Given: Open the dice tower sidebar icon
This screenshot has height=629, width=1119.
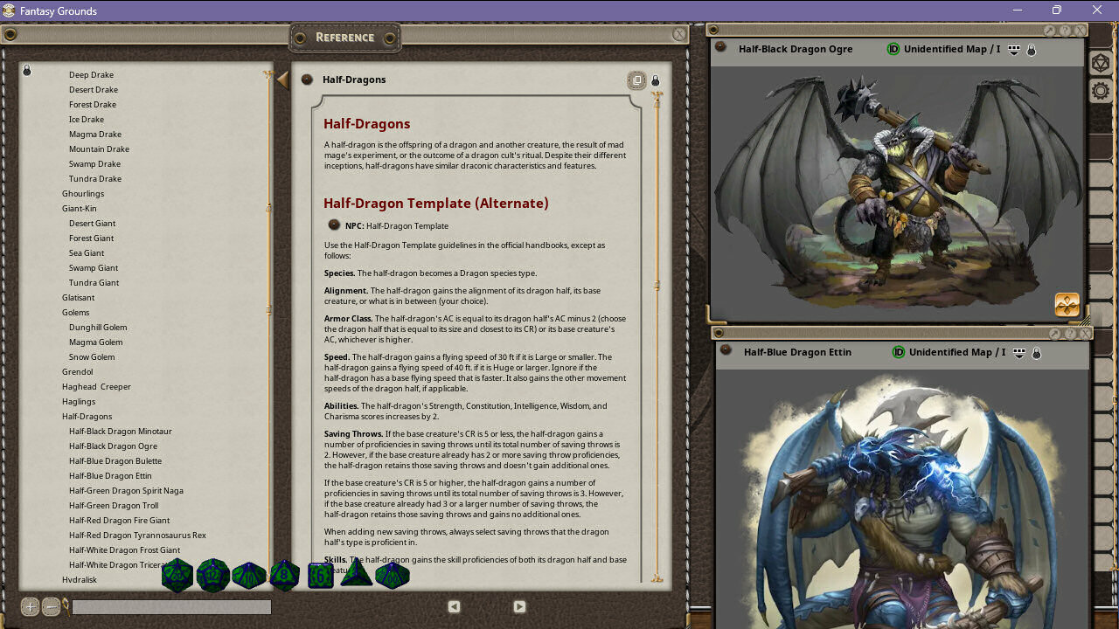Looking at the screenshot, I should coord(1101,64).
